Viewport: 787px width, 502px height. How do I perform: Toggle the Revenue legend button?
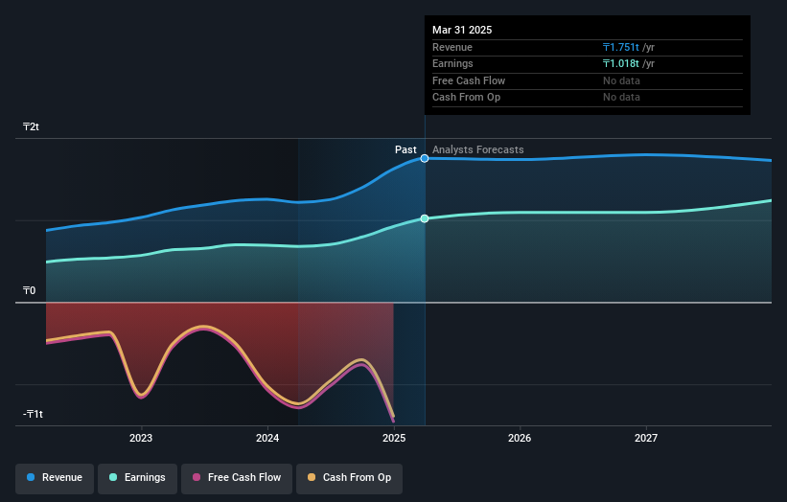pos(55,478)
